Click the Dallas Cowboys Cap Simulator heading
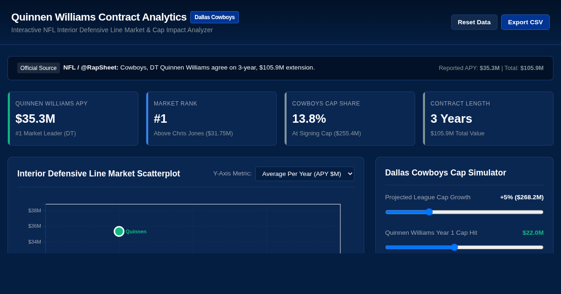 [446, 173]
